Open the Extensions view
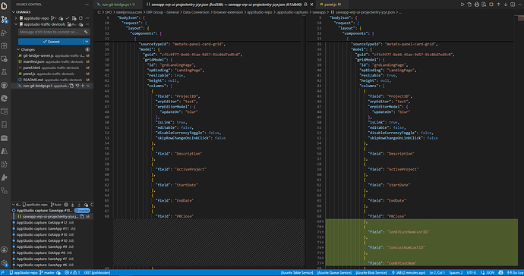The height and width of the screenshot is (276, 524). pyautogui.click(x=4, y=45)
